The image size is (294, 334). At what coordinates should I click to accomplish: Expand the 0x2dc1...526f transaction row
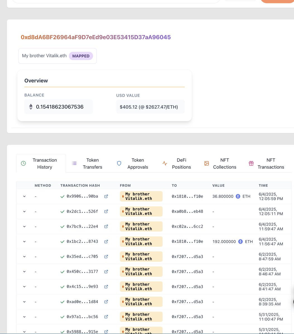click(24, 212)
